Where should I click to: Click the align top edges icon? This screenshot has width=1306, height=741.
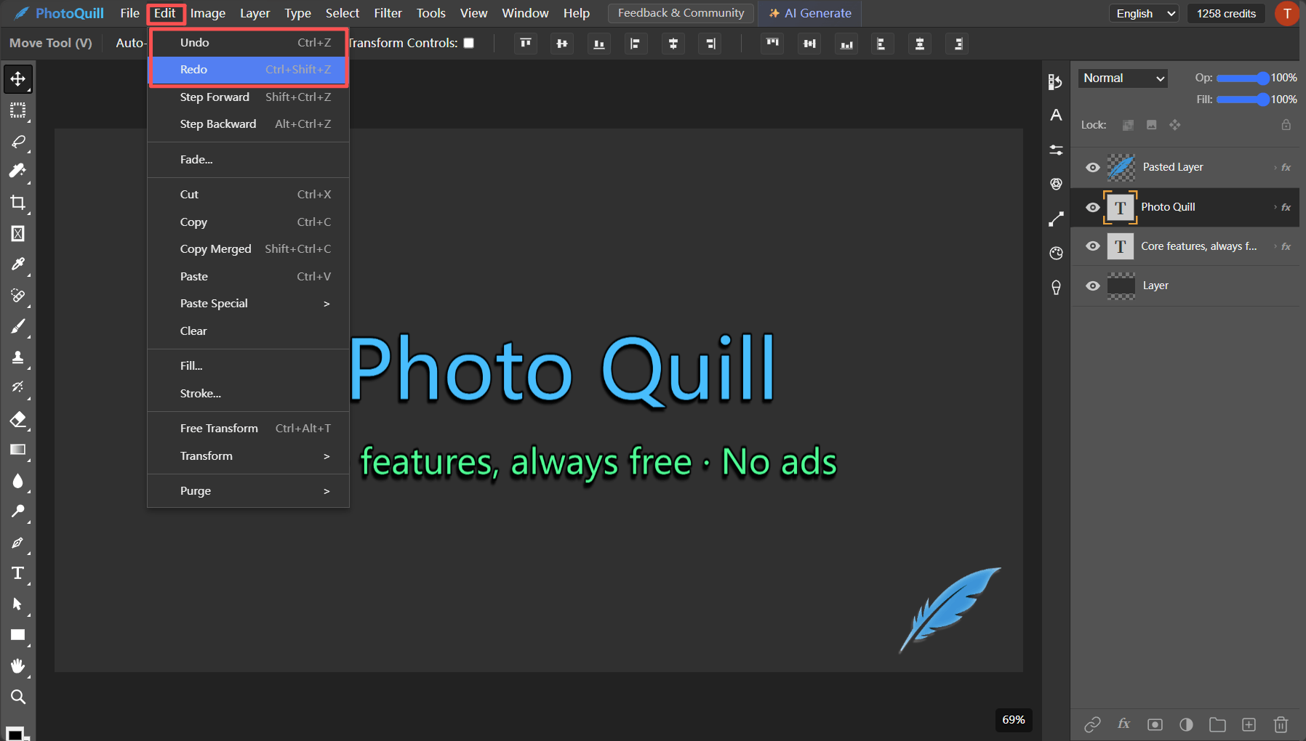coord(526,44)
